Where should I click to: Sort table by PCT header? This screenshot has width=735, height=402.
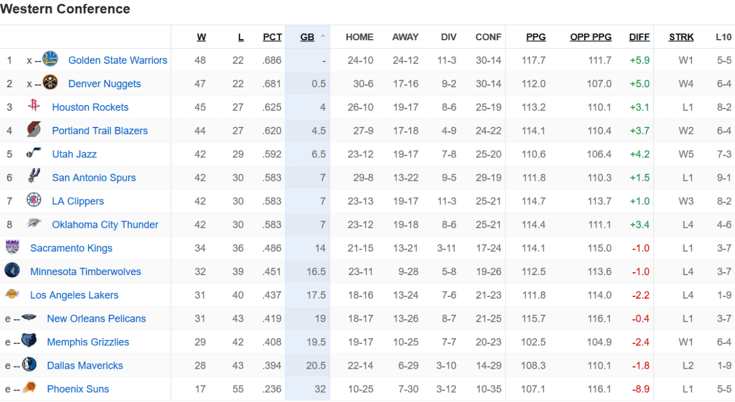click(x=272, y=37)
